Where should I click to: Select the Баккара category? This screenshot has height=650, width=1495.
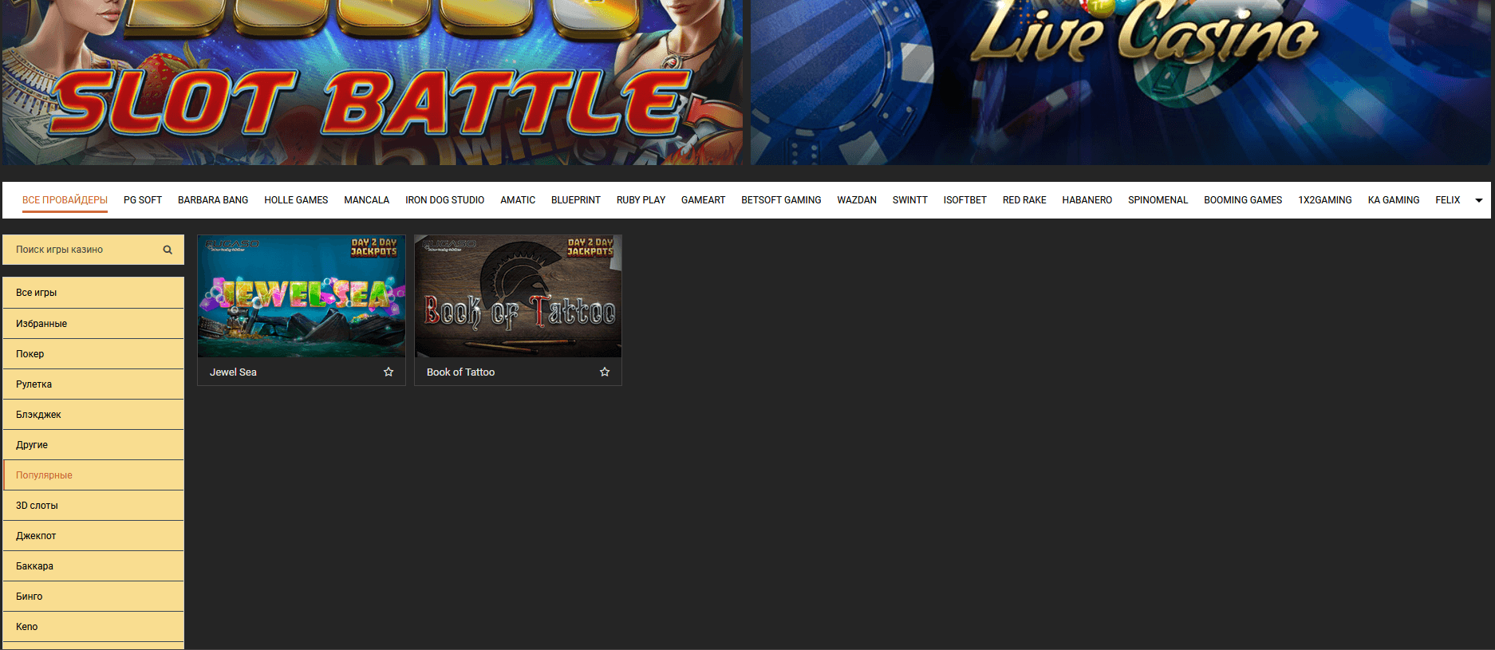93,566
